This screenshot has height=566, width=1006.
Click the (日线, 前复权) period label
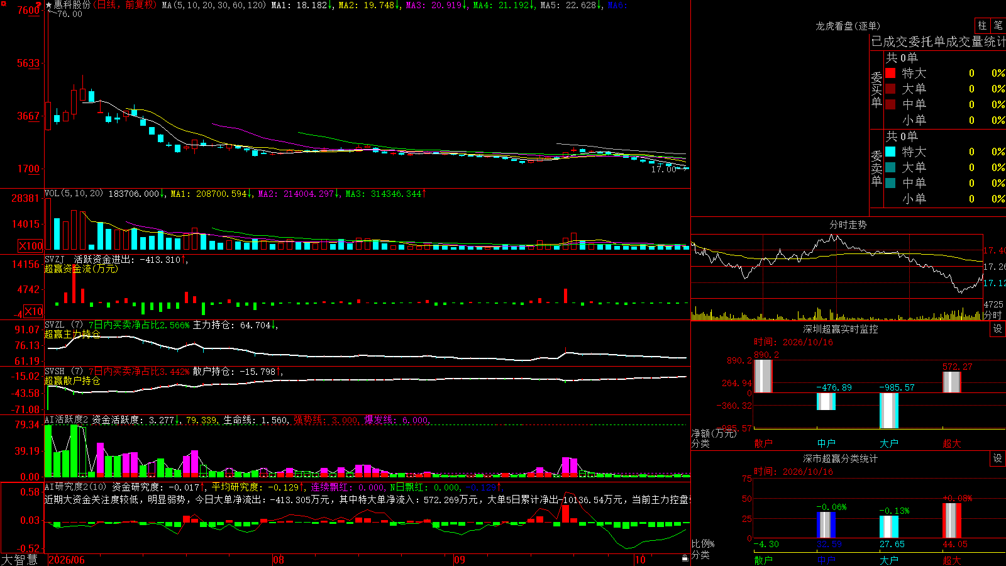coord(124,5)
